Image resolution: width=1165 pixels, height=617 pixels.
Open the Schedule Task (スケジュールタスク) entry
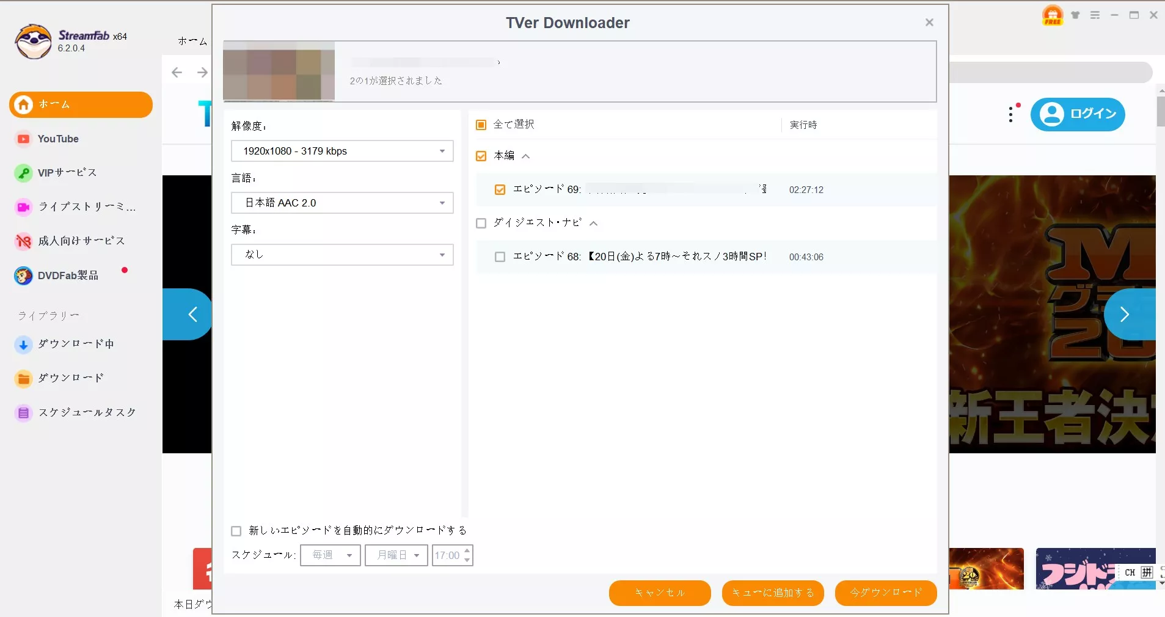point(75,412)
